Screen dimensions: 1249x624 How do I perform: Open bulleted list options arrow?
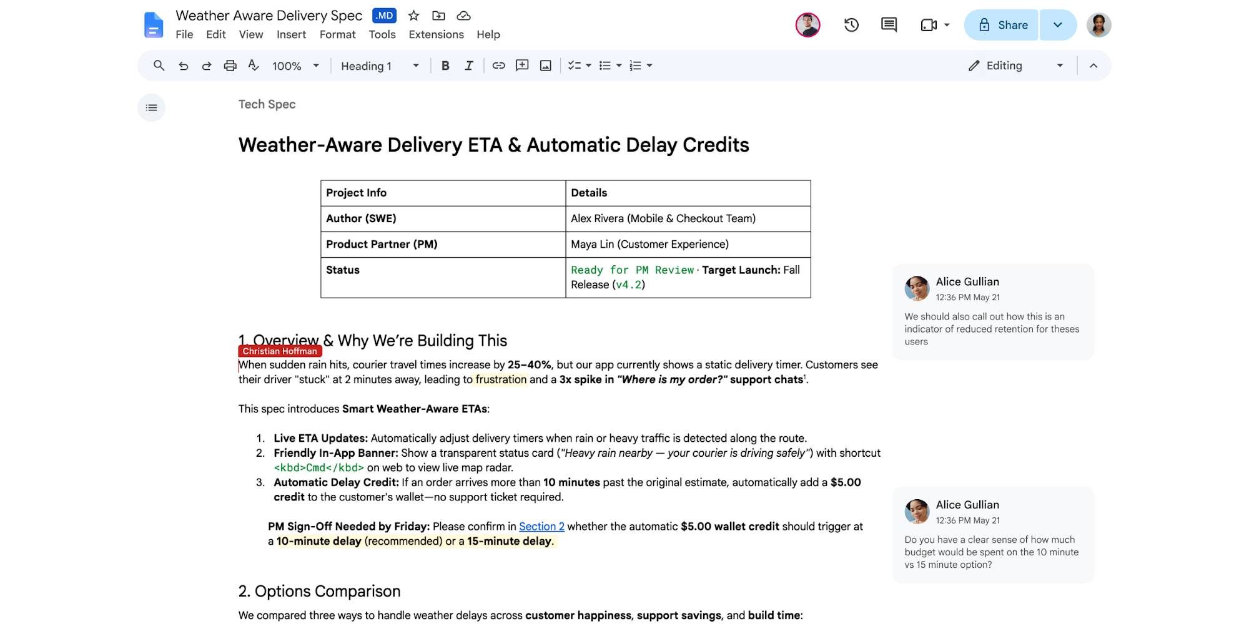click(619, 66)
